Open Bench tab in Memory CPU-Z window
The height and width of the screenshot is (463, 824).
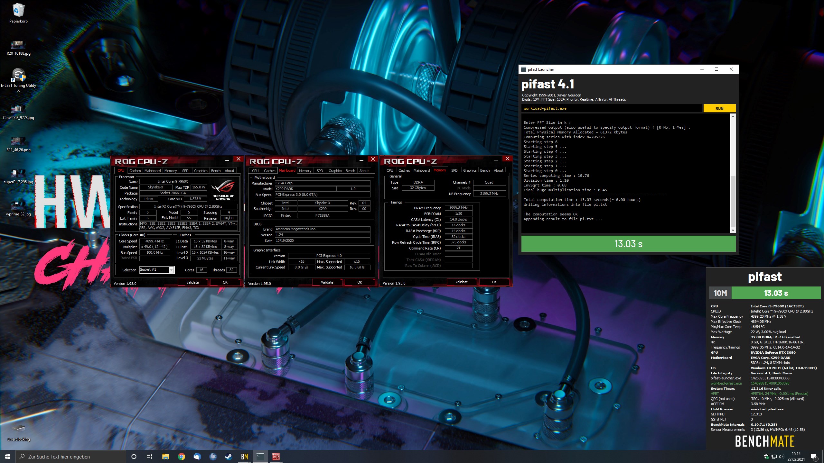485,170
